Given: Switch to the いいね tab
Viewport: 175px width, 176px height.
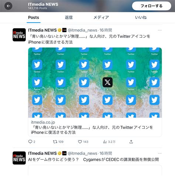Looking at the screenshot, I should tap(141, 17).
